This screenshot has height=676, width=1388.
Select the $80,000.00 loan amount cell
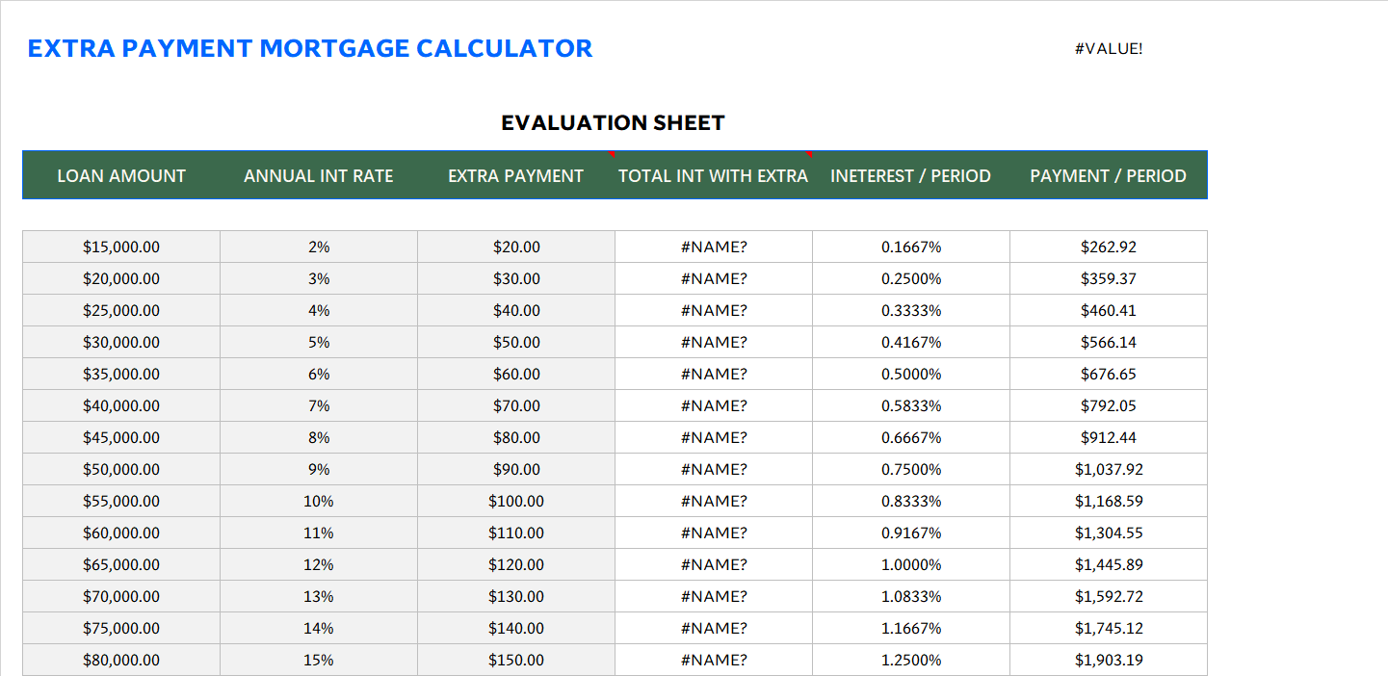[121, 660]
